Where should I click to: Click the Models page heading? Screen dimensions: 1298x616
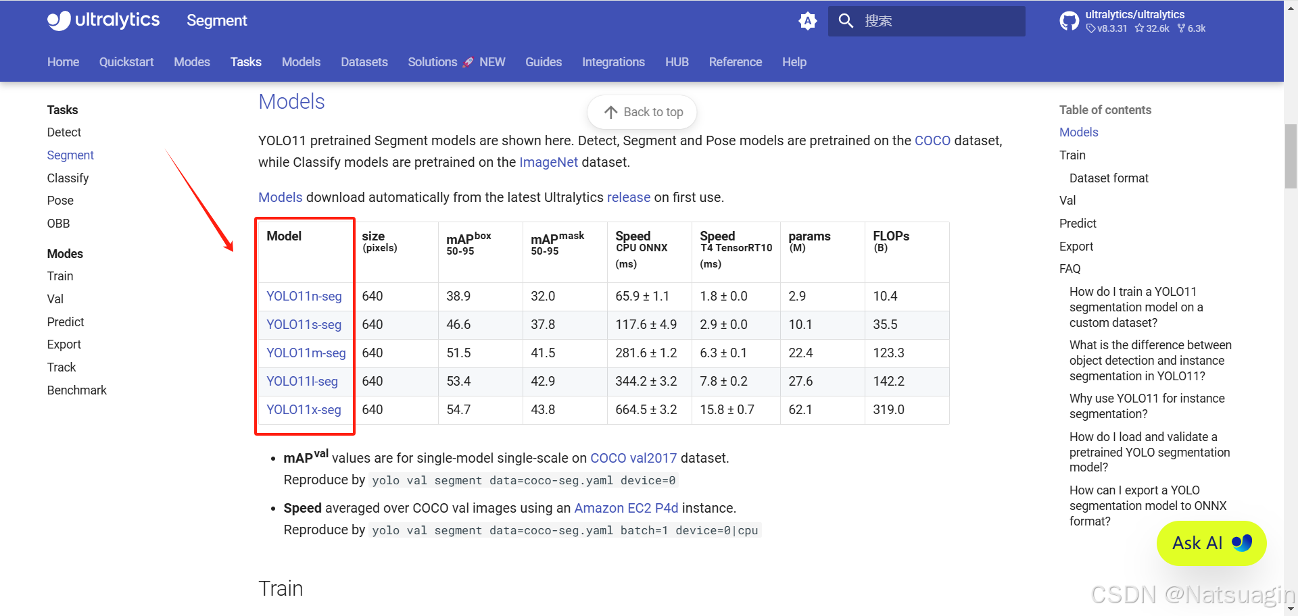point(291,101)
